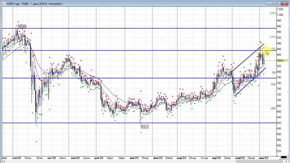Select the upper rising channel trend line

click(248, 58)
